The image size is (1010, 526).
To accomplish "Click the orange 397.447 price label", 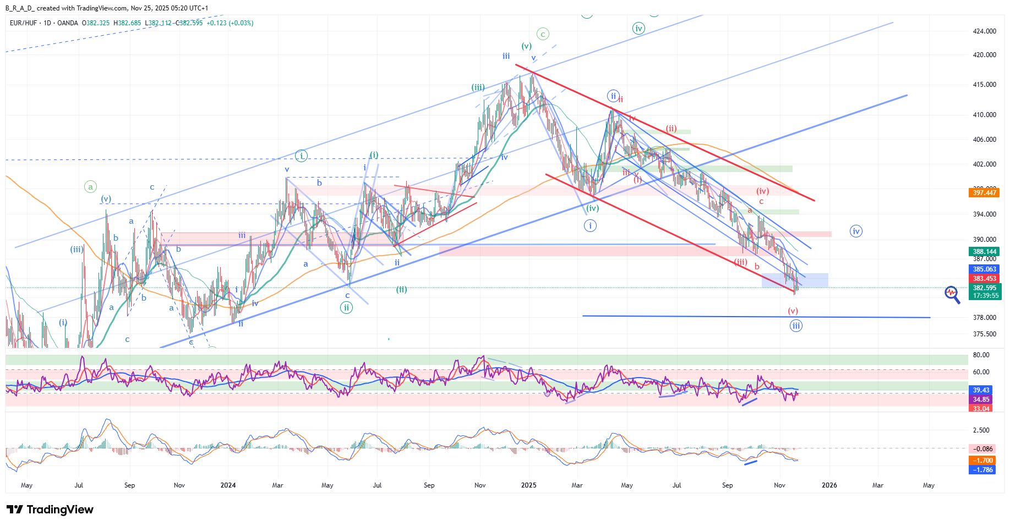I will click(x=984, y=193).
